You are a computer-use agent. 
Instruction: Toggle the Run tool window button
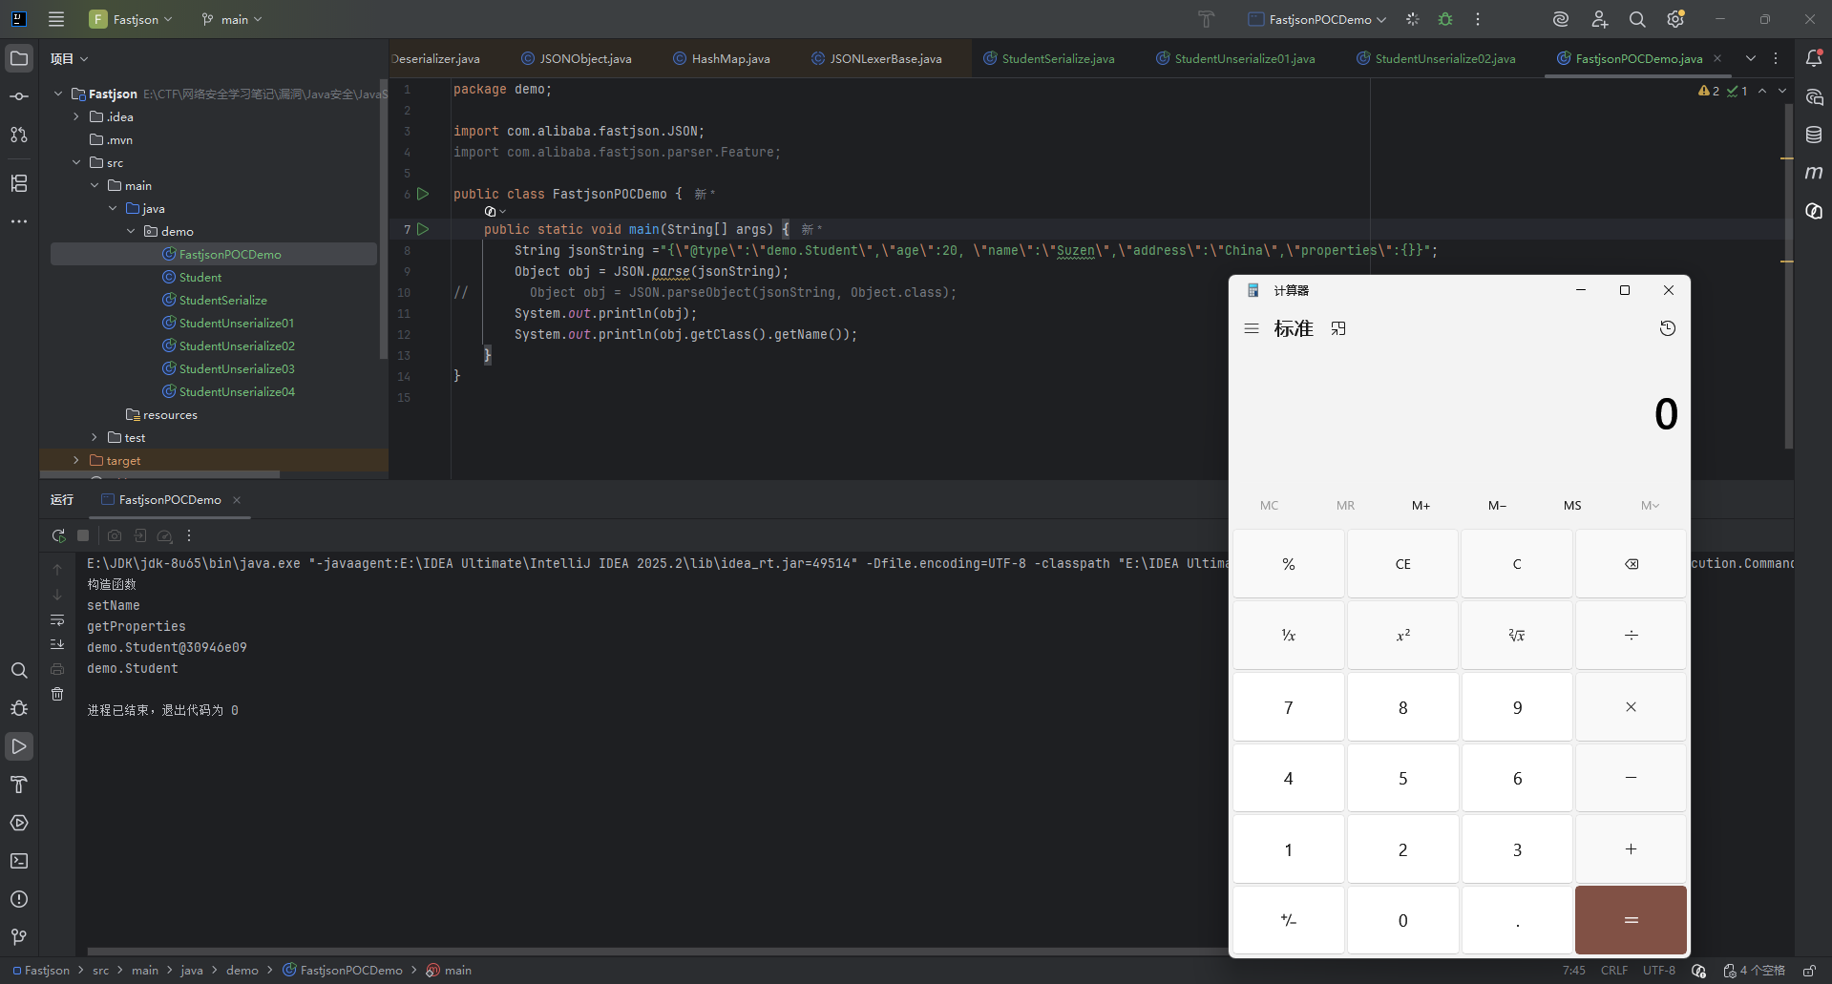click(x=19, y=746)
